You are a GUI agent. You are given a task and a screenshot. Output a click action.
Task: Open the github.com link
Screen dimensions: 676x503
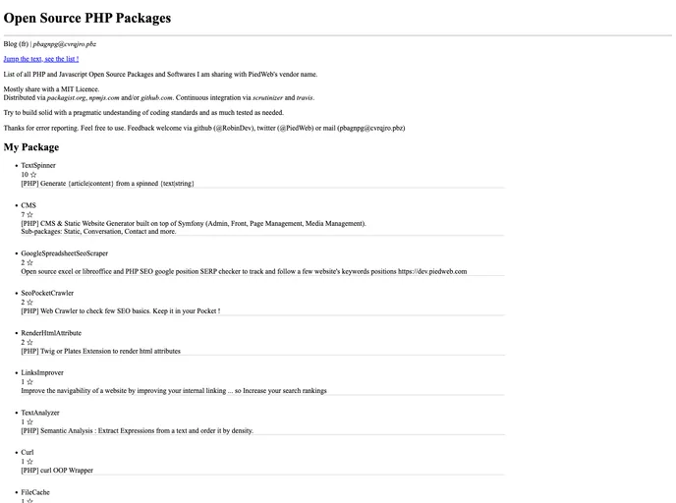(x=157, y=98)
